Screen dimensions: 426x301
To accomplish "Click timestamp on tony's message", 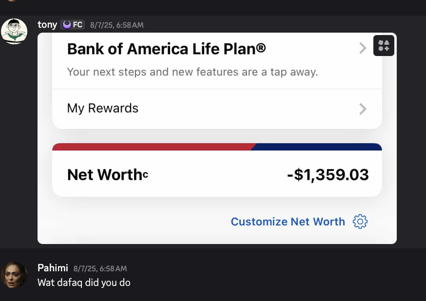I will coord(117,25).
